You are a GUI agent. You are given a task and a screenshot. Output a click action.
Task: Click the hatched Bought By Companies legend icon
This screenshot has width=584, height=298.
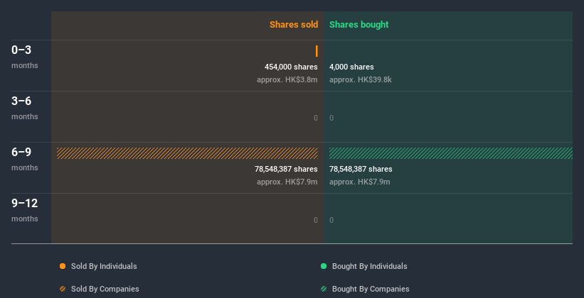(324, 289)
